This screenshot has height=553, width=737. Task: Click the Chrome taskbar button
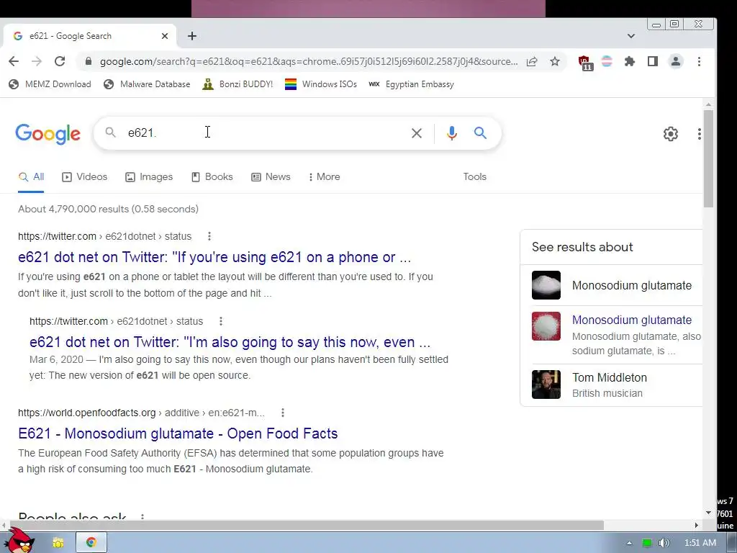(x=91, y=543)
